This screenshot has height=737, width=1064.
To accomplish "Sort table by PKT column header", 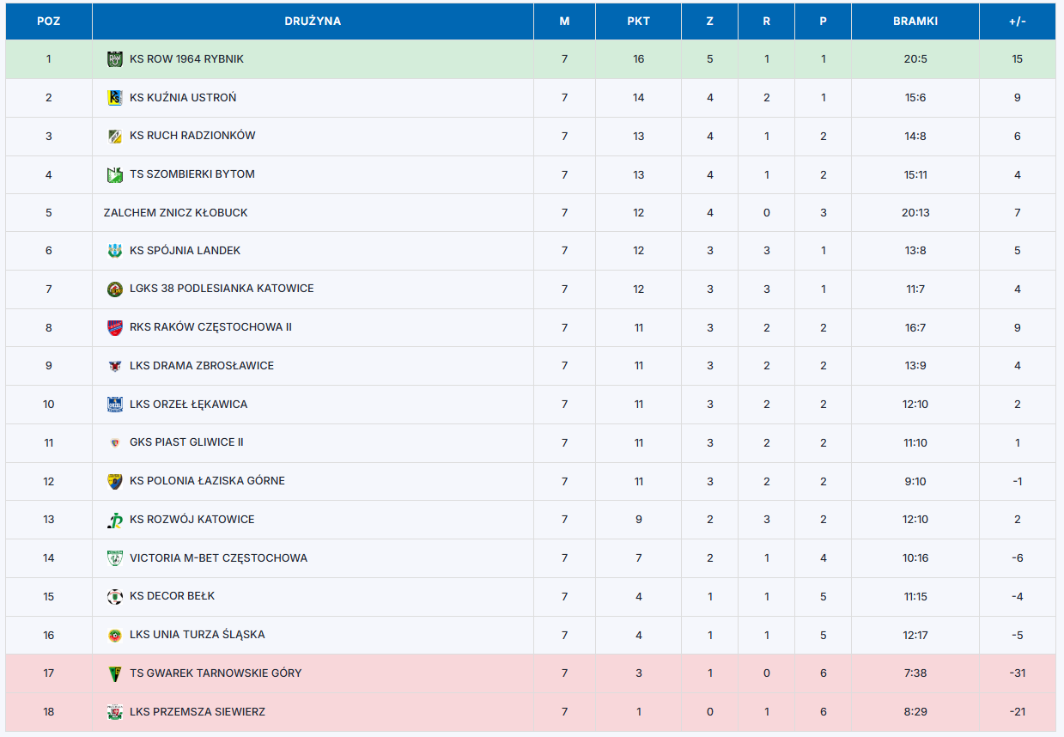I will (x=638, y=21).
